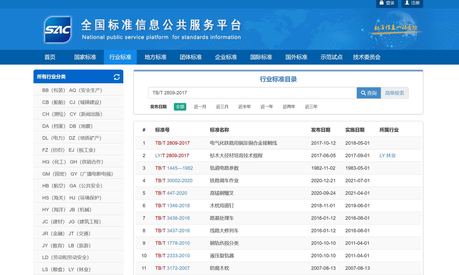
Task: Open standard TB/T 1346-2018 link
Action: tap(173, 206)
